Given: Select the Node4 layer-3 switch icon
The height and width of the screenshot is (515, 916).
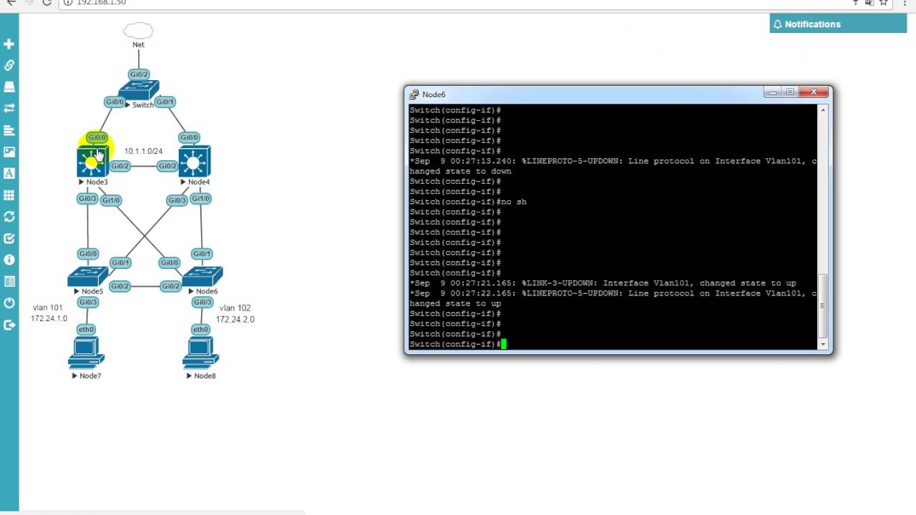Looking at the screenshot, I should (194, 162).
